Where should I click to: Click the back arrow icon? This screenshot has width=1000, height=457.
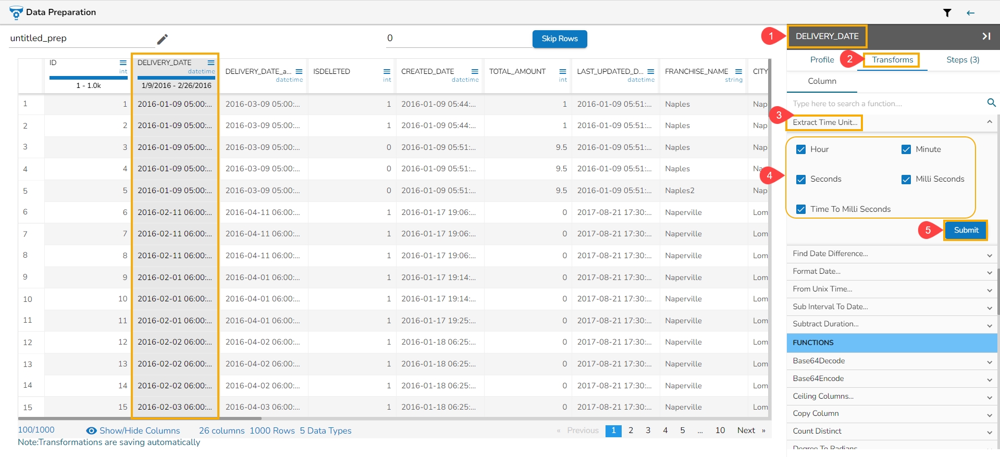tap(970, 13)
